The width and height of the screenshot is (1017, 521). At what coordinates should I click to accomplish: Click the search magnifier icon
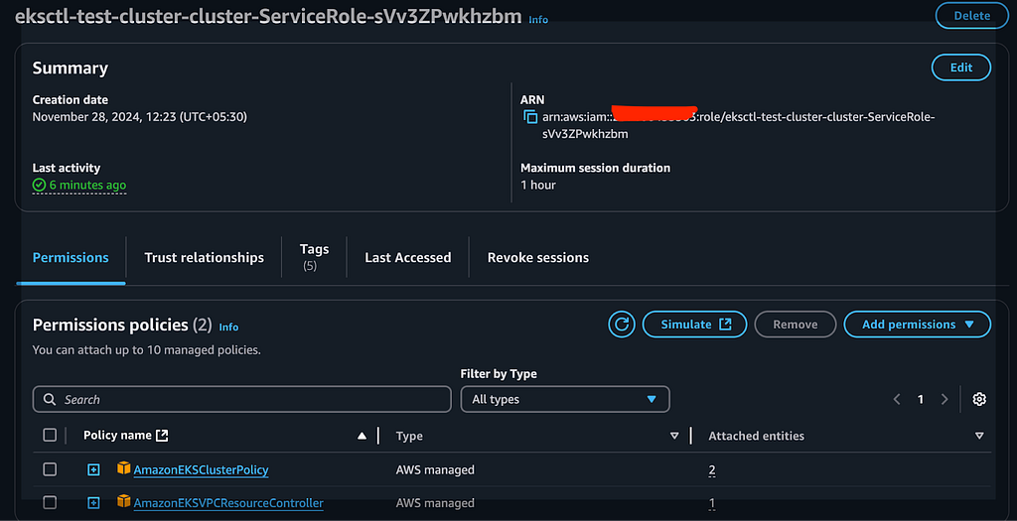tap(50, 399)
